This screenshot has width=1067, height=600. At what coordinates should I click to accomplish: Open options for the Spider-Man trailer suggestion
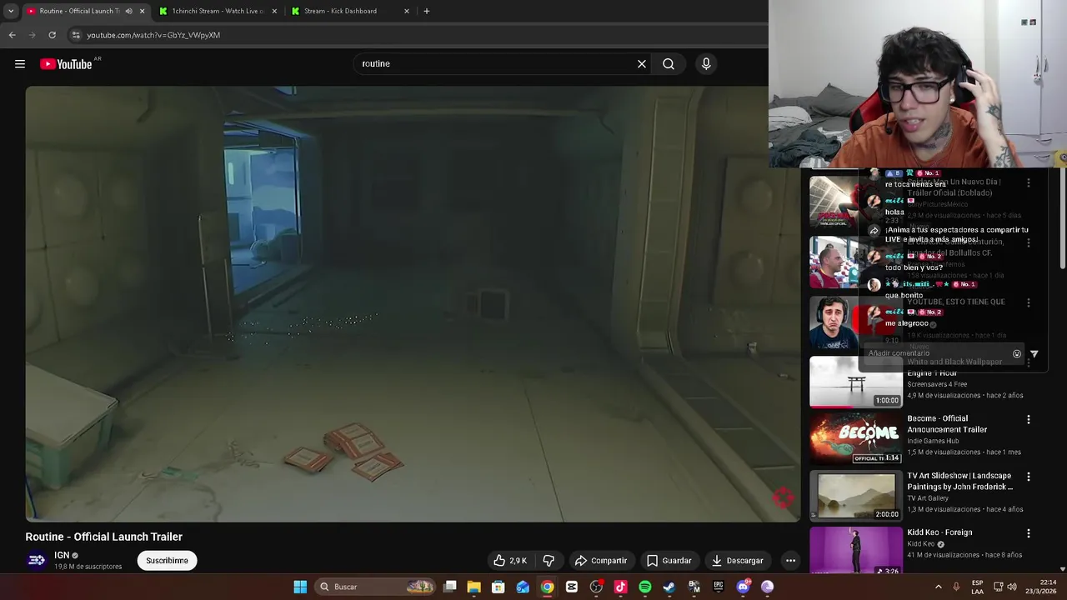[x=1028, y=182]
